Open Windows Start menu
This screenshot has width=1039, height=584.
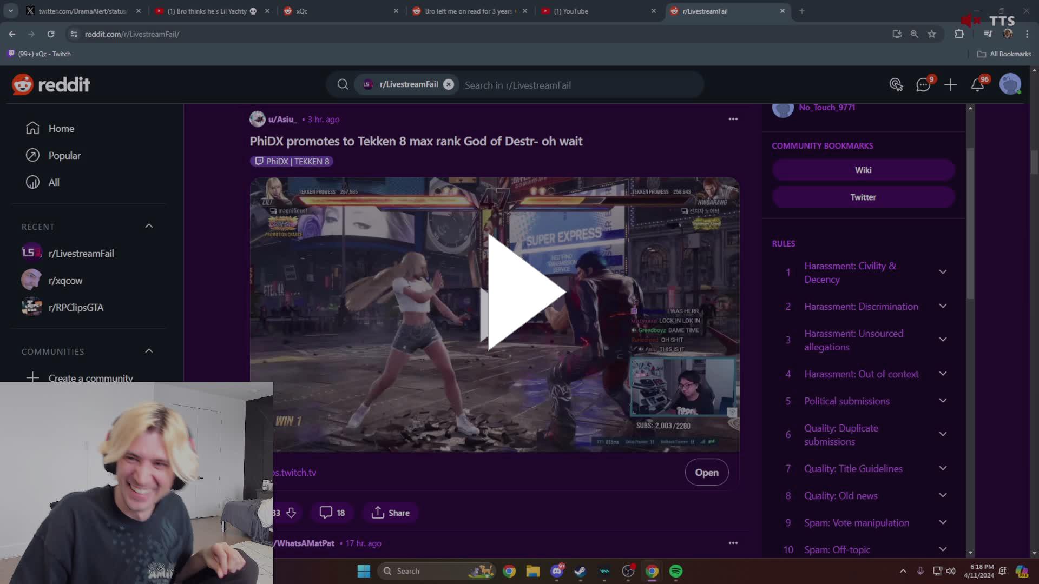[364, 571]
